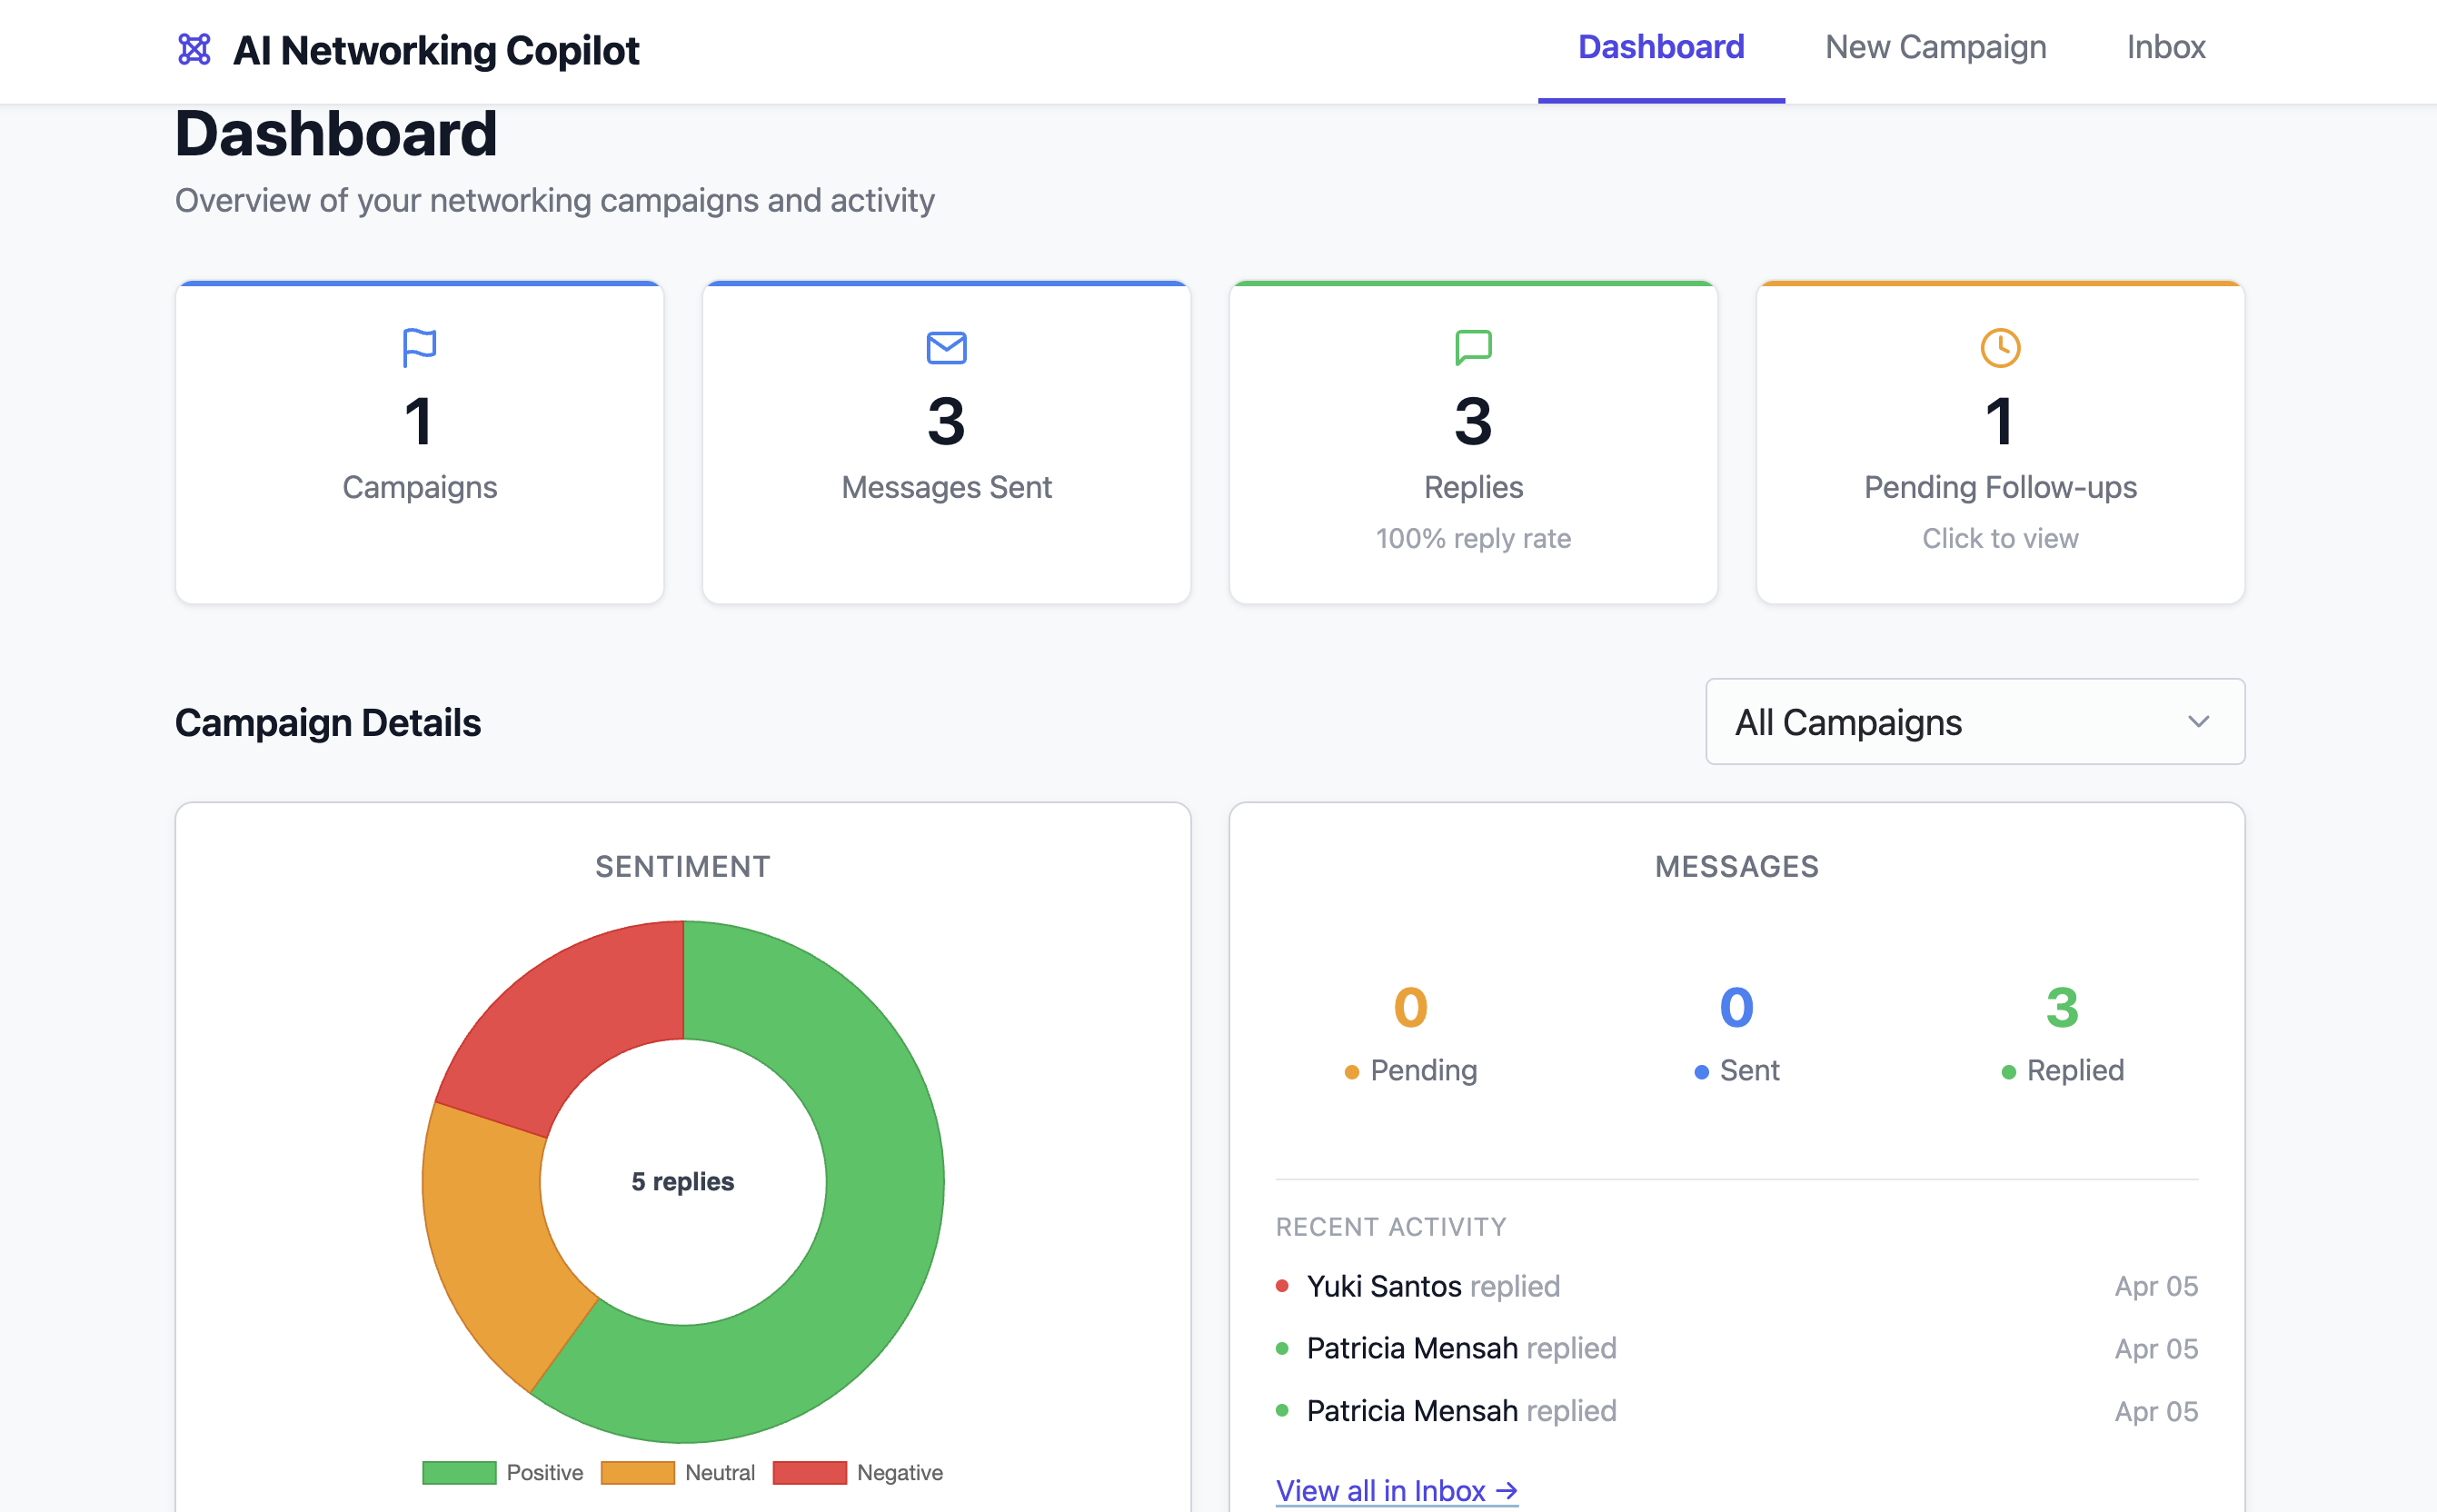Click the orange Pending status dot
The image size is (2437, 1512).
[1351, 1072]
